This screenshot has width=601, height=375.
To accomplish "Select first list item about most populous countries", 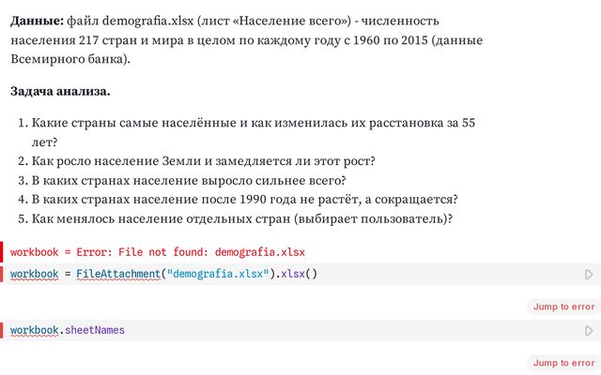I will 253,132.
